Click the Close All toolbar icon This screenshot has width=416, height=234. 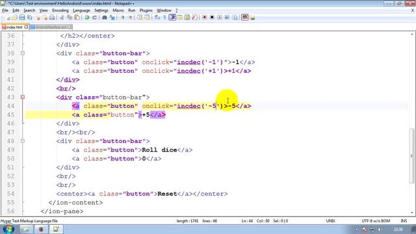click(x=45, y=18)
